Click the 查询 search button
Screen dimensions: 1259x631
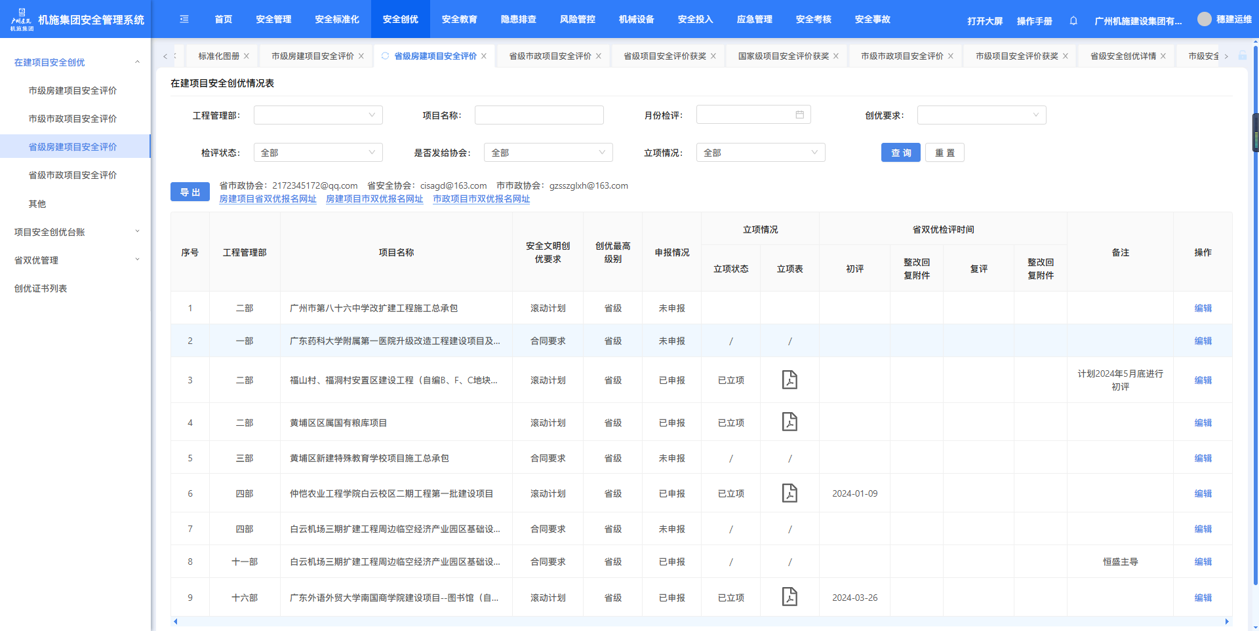900,153
